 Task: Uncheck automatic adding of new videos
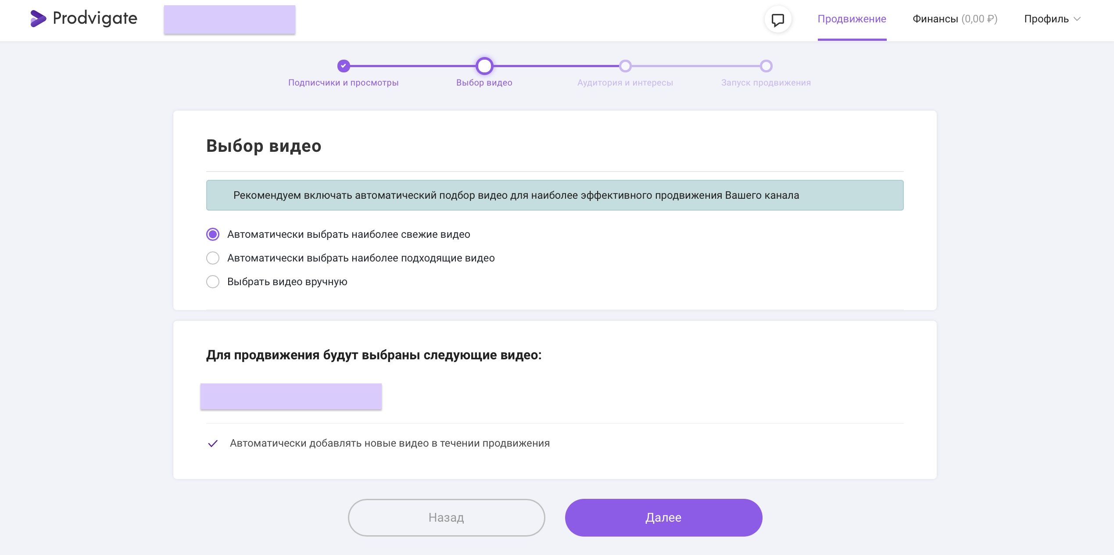[x=214, y=443]
